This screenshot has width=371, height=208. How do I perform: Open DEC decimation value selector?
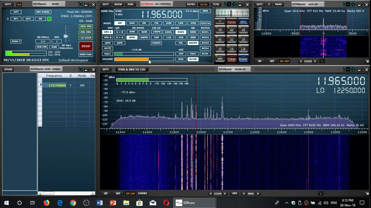pos(57,41)
